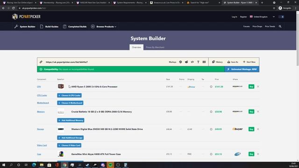Screen dimensions: 299x168
Task: Click Buy for Crucial Ballistix memory
Action: 251,112
